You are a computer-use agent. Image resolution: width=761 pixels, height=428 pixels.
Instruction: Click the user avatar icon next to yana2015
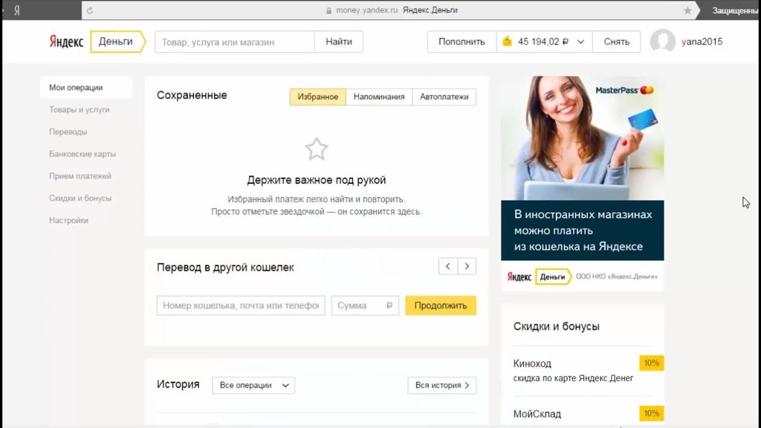pyautogui.click(x=662, y=42)
